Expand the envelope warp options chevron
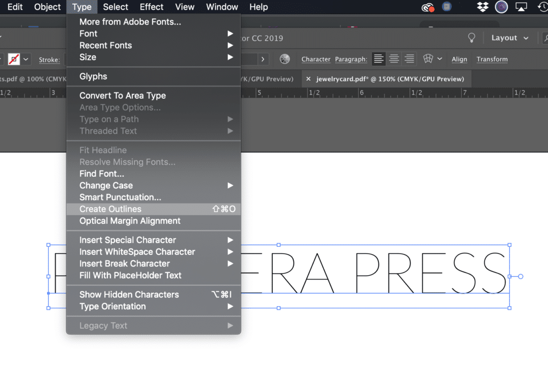 click(440, 59)
